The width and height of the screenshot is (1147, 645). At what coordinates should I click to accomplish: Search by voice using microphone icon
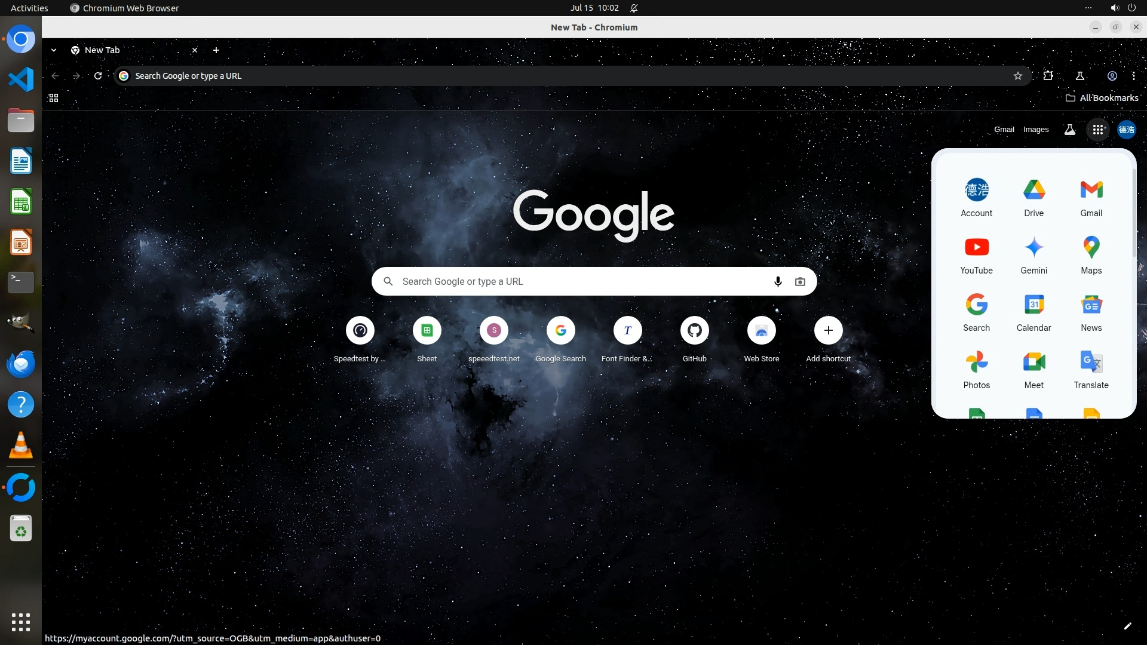coord(777,281)
